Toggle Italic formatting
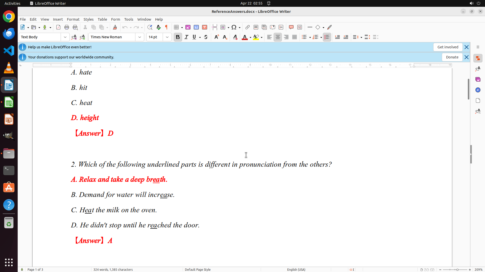The height and width of the screenshot is (272, 485). [x=186, y=37]
